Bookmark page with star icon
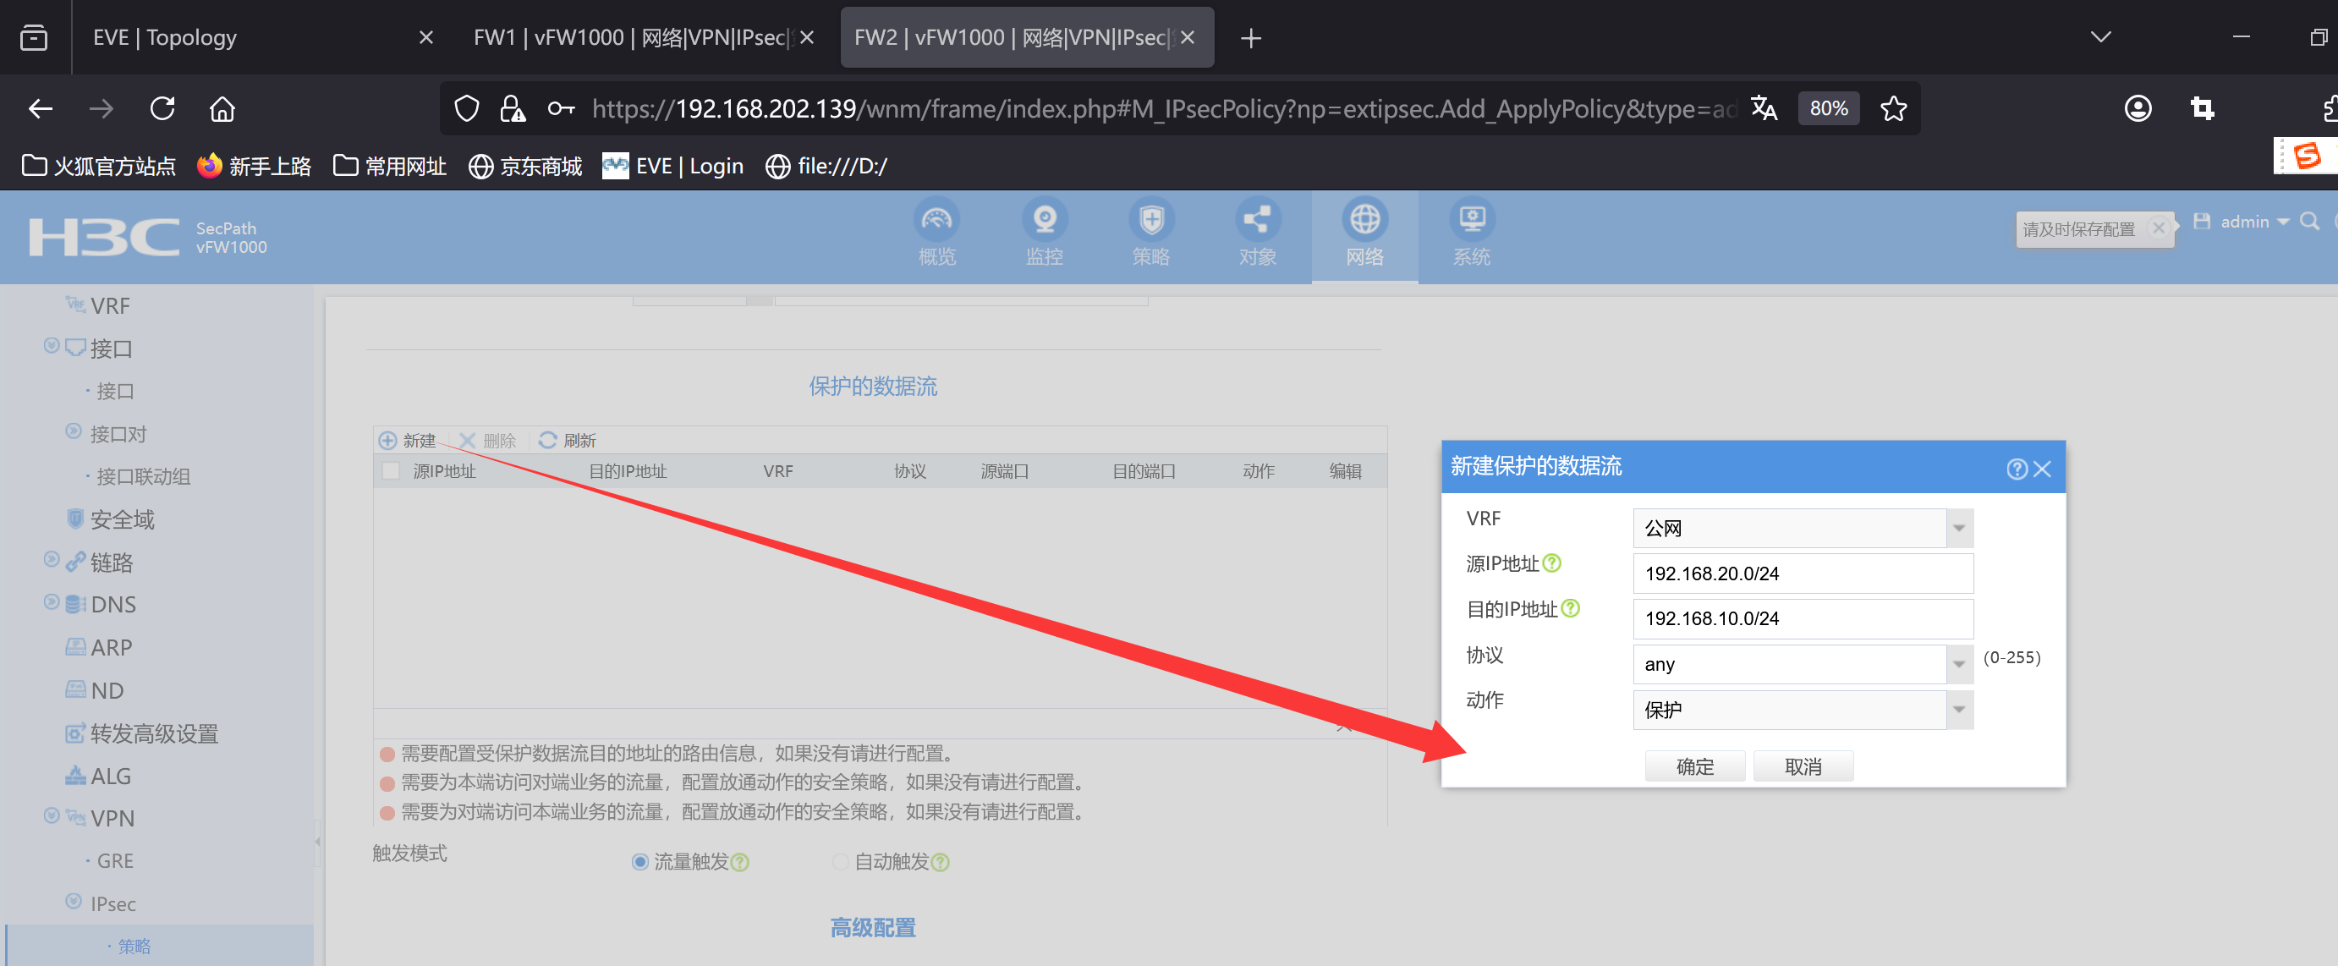 click(1893, 109)
